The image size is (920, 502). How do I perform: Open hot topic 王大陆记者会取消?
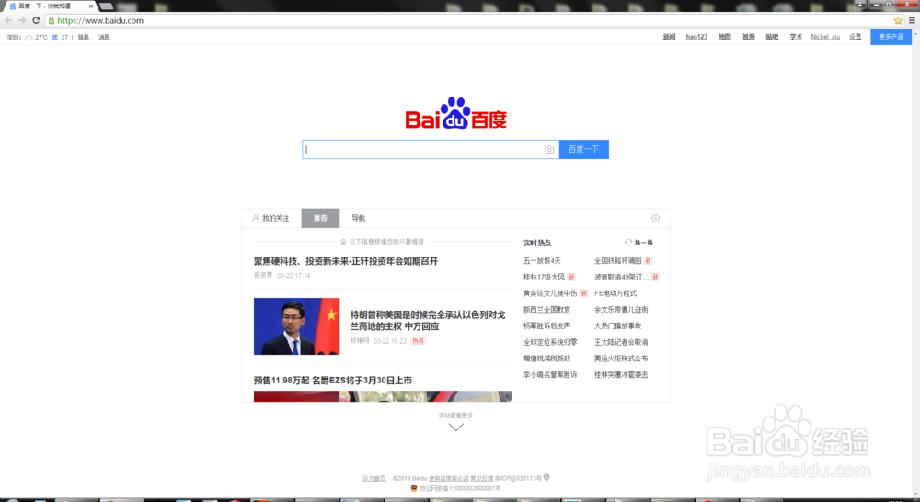pos(621,342)
